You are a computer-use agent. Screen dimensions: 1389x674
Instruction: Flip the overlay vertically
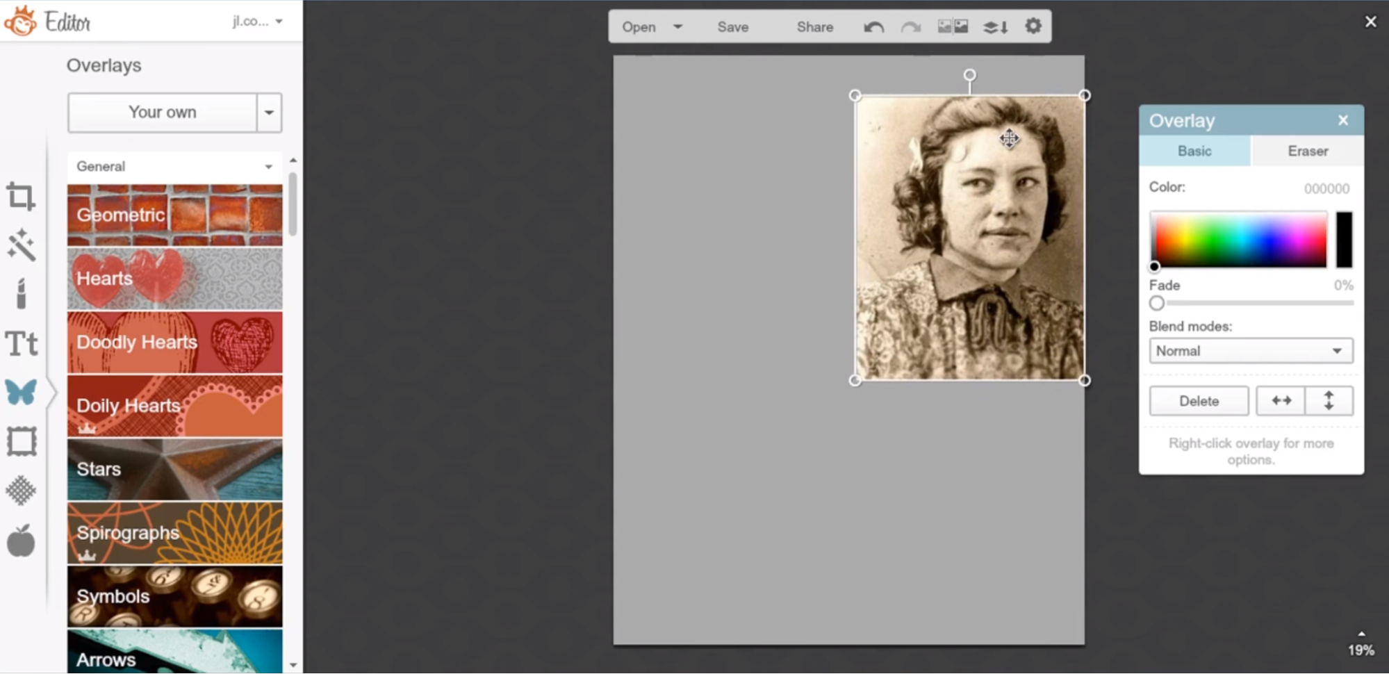1329,401
